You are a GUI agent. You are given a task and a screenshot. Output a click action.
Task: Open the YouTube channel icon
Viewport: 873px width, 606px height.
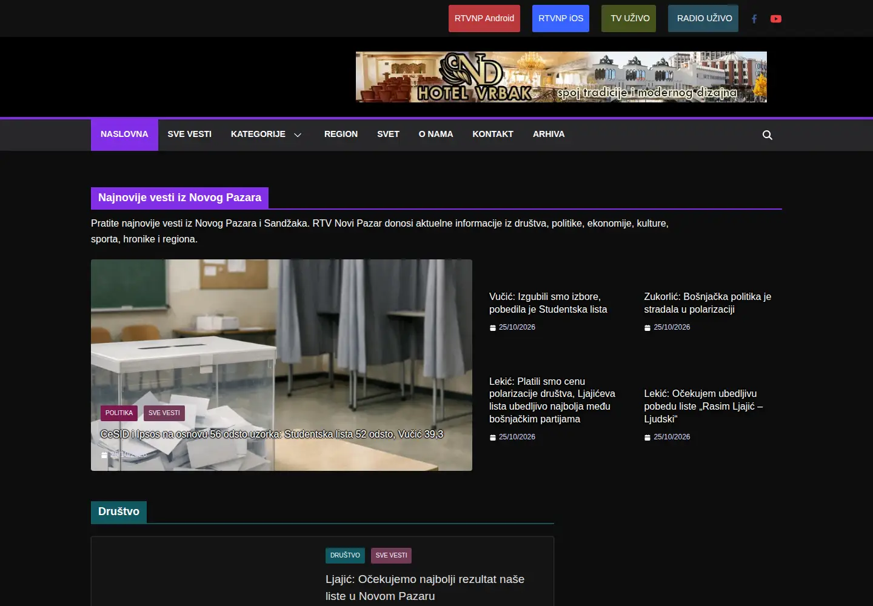coord(776,19)
